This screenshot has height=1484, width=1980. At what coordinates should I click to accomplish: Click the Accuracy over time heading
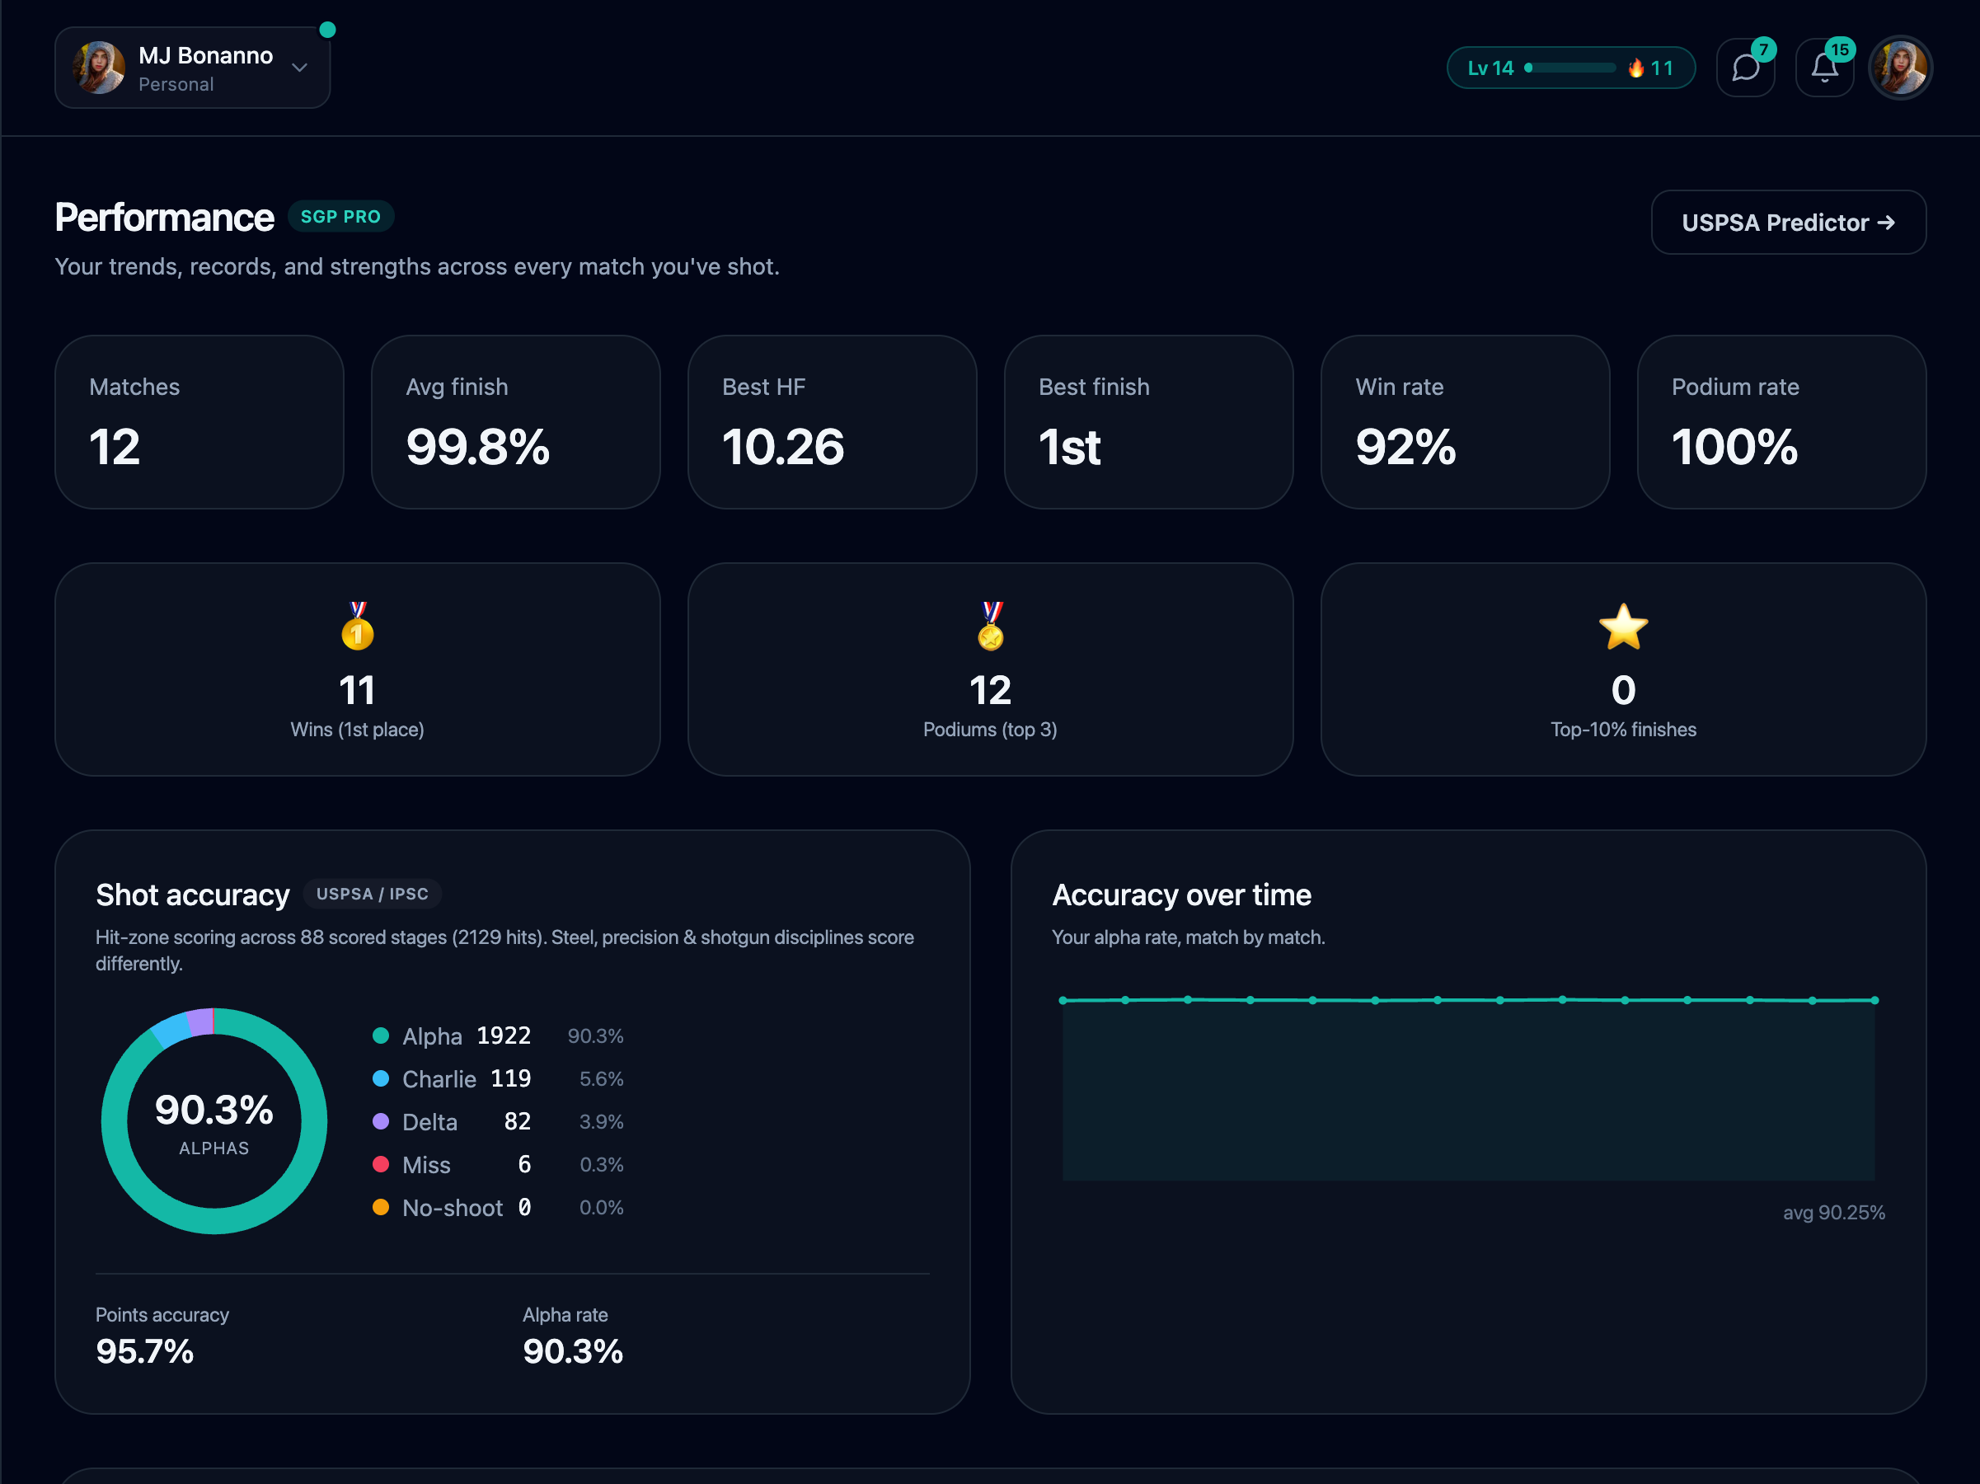pos(1181,895)
